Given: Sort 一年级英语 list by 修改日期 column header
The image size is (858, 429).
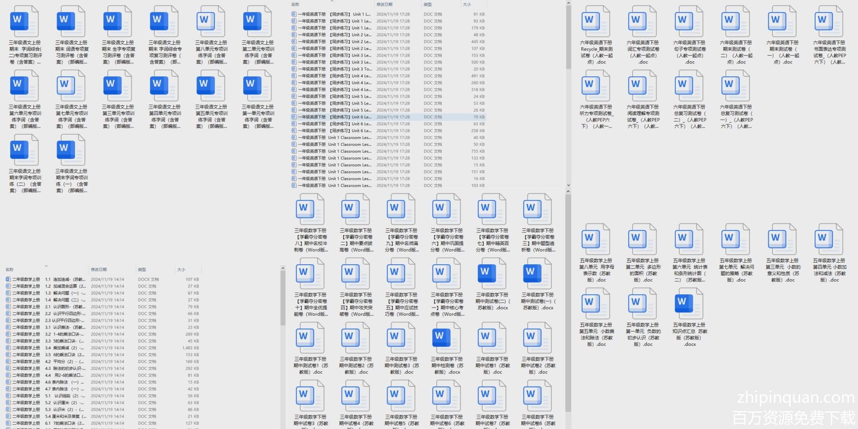Looking at the screenshot, I should pyautogui.click(x=384, y=5).
